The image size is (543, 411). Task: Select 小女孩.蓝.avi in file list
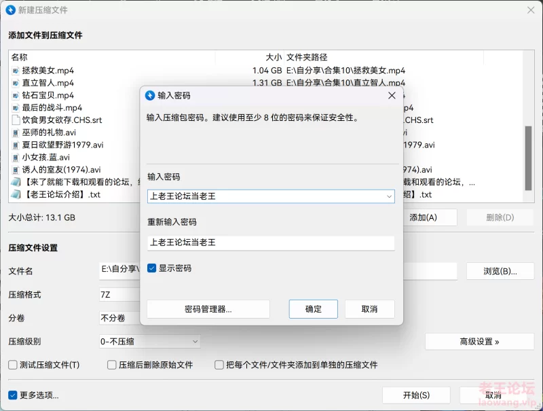45,158
